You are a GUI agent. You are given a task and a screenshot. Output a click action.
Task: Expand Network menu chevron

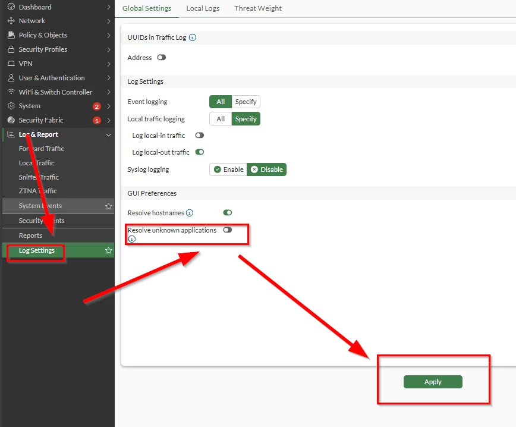pyautogui.click(x=109, y=21)
